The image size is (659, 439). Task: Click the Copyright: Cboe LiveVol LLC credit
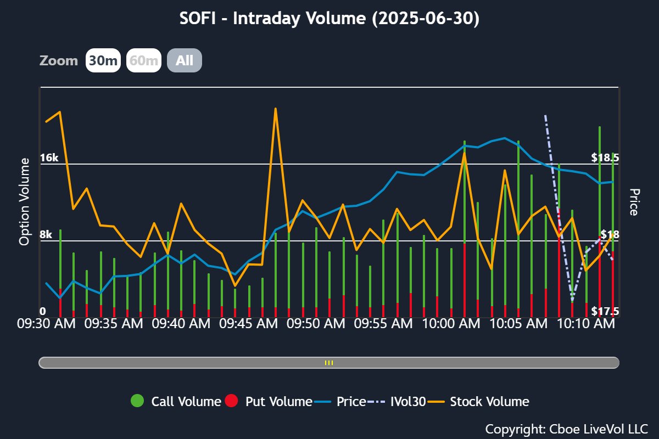pos(567,429)
